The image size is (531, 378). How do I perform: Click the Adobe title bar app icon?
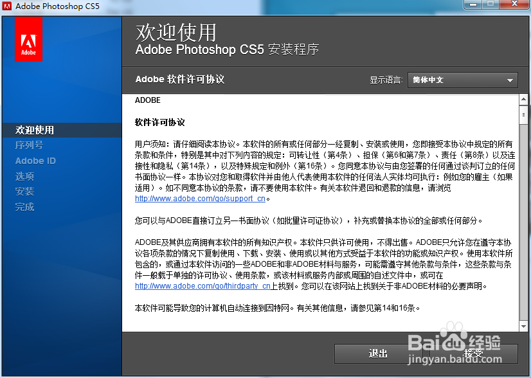point(7,6)
